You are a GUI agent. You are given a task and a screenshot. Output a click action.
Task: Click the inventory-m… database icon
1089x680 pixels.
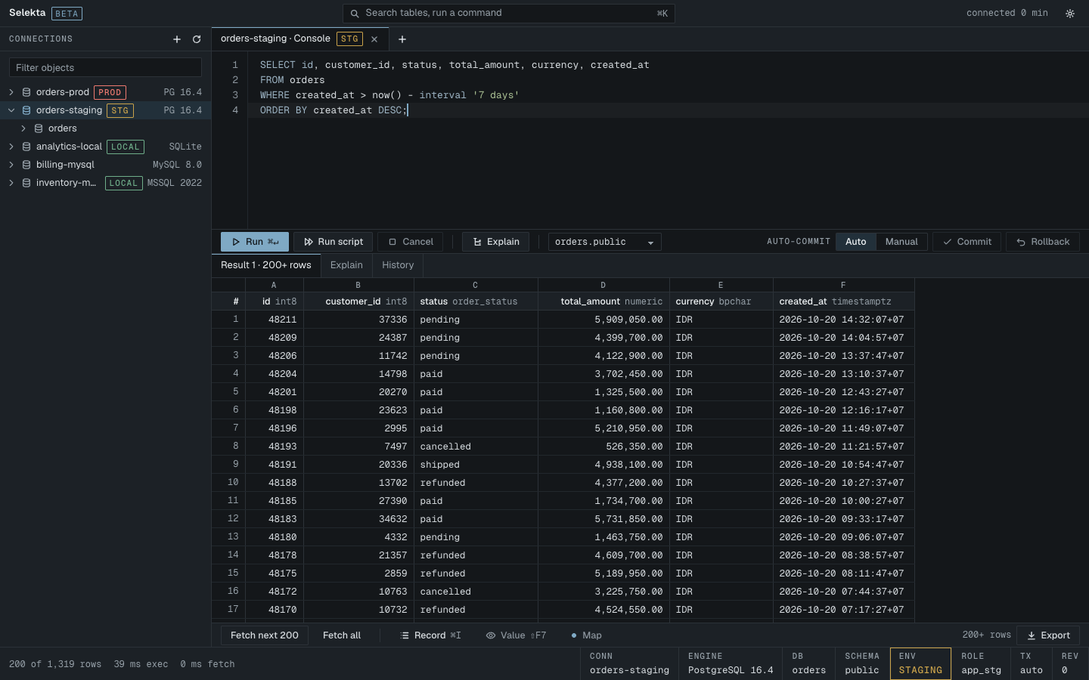click(x=26, y=183)
